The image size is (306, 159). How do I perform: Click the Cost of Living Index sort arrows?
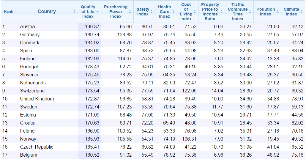click(195, 12)
